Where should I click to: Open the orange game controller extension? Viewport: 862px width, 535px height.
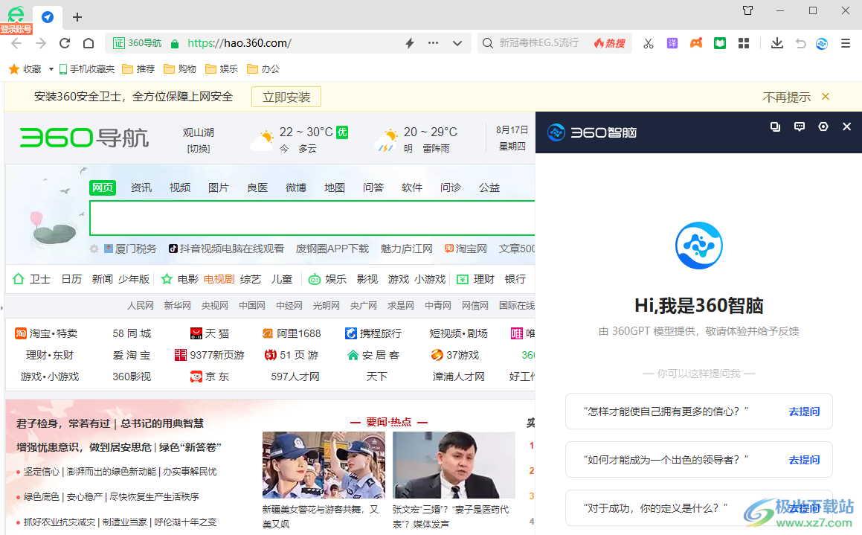[x=696, y=43]
